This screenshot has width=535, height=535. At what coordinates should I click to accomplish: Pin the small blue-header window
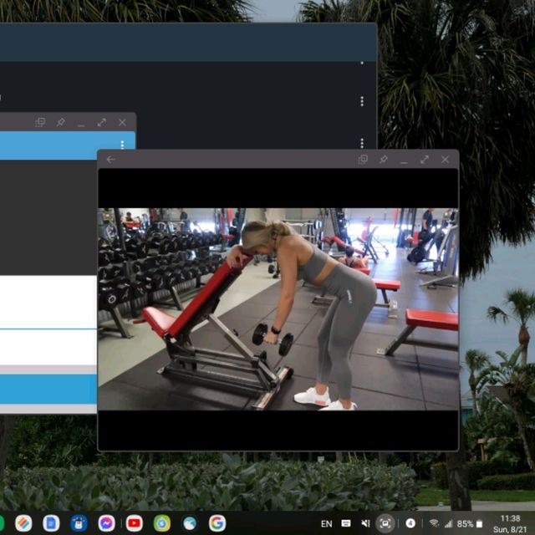click(x=60, y=122)
